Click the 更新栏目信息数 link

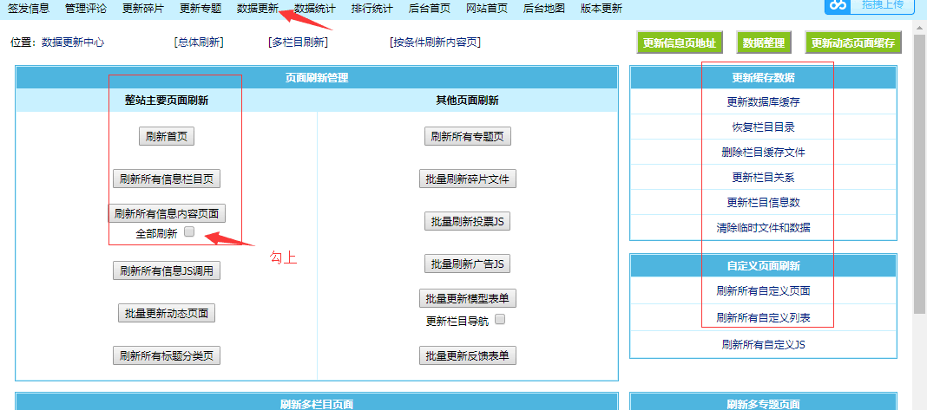763,202
